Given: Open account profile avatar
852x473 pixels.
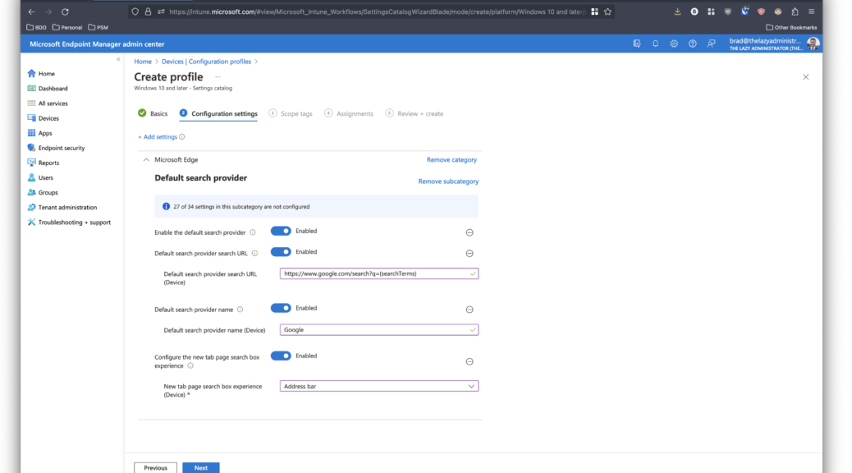Looking at the screenshot, I should coord(813,44).
